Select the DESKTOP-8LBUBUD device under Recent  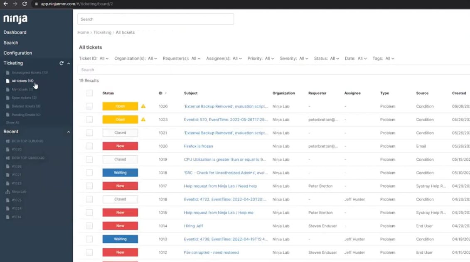point(25,141)
